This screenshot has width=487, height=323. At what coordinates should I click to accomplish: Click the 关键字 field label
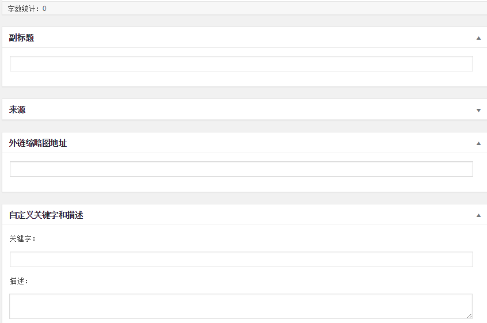(22, 238)
